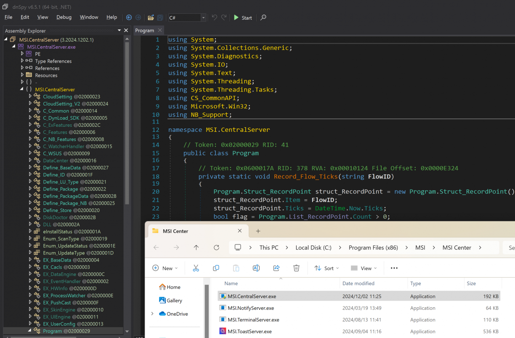Click the Navigate Backward arrow in dnSpy toolbar
Viewport: 515px width, 338px height.
tap(129, 18)
